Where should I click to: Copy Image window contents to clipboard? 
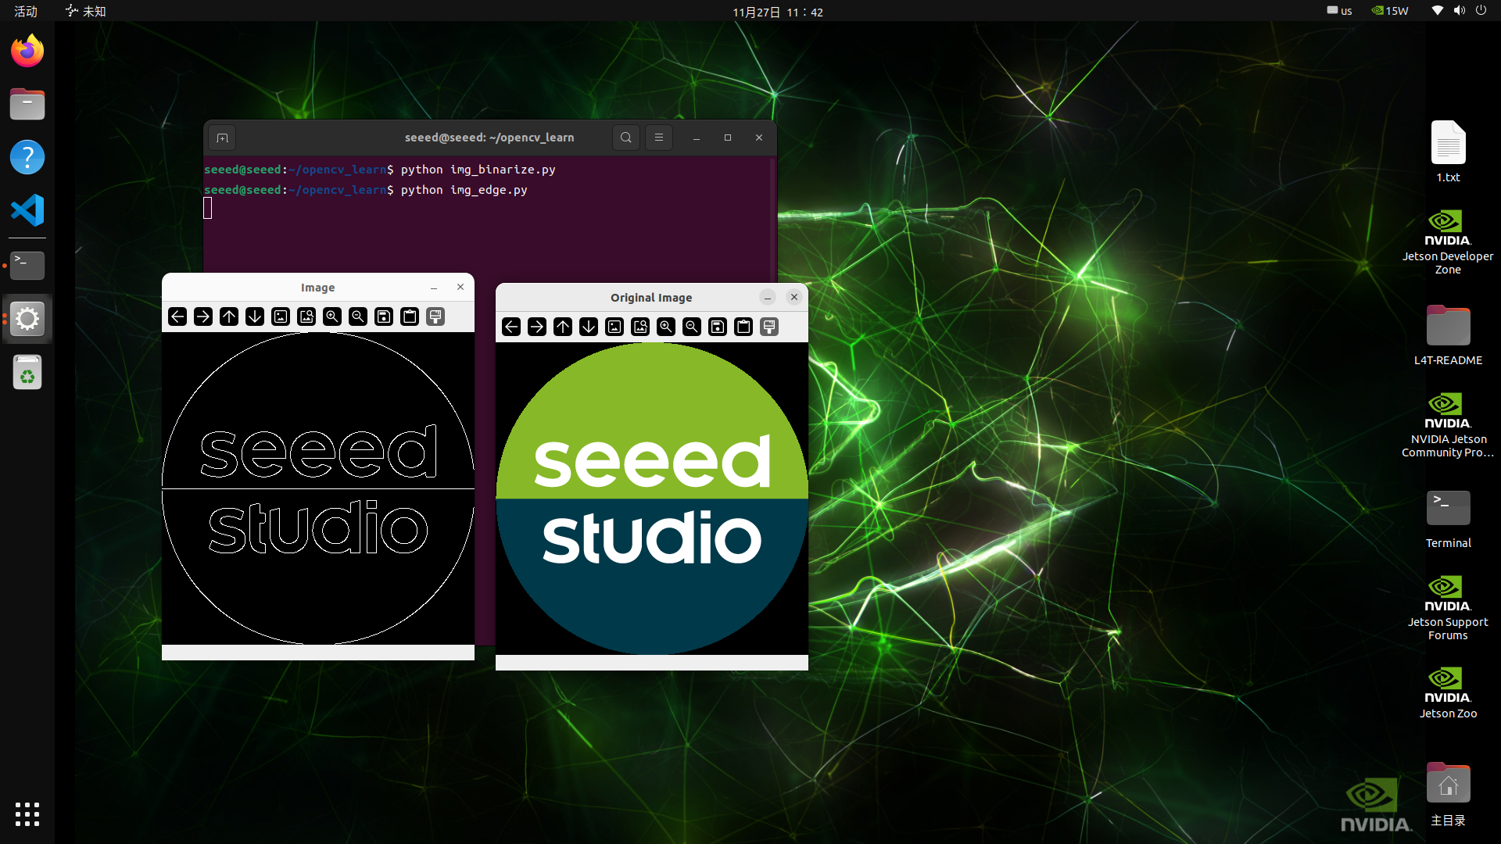(x=410, y=316)
